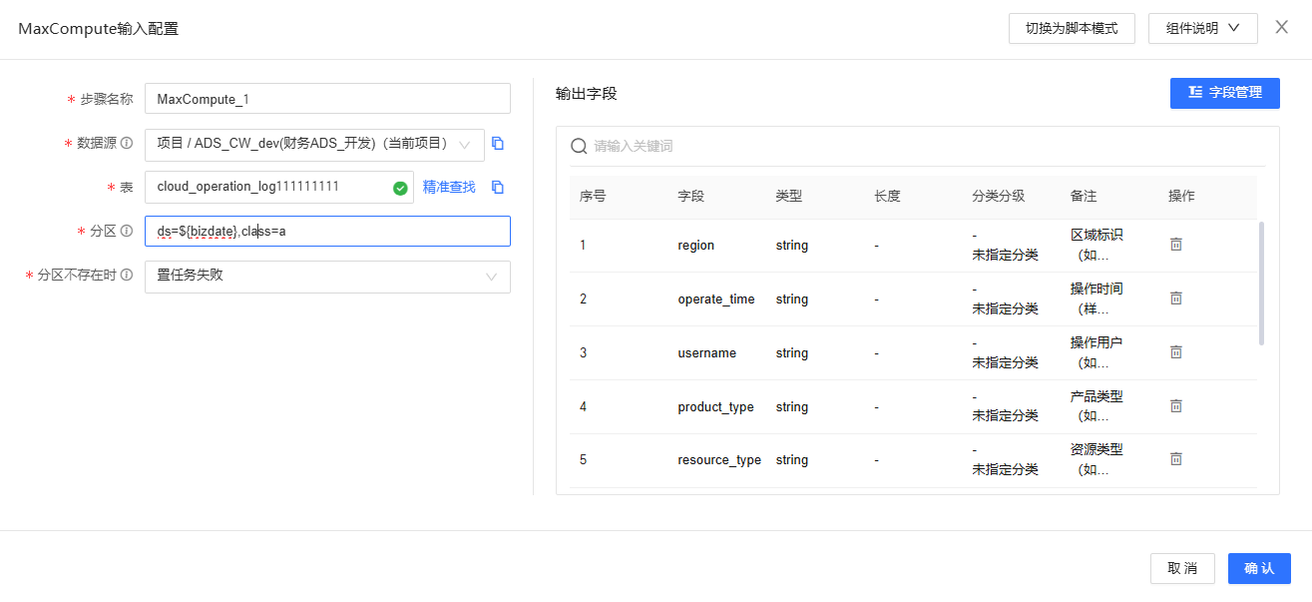Copy the table name icon
This screenshot has height=602, width=1312.
[x=498, y=187]
